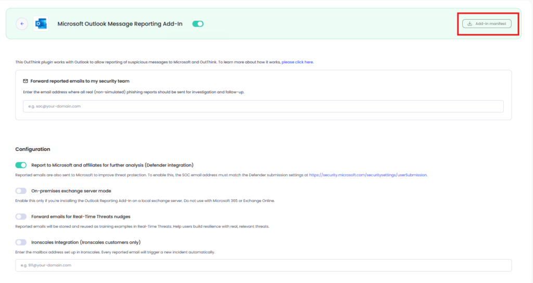Click the Microsoft Outlook logo icon
Screen dimensions: 533x283
pos(41,24)
